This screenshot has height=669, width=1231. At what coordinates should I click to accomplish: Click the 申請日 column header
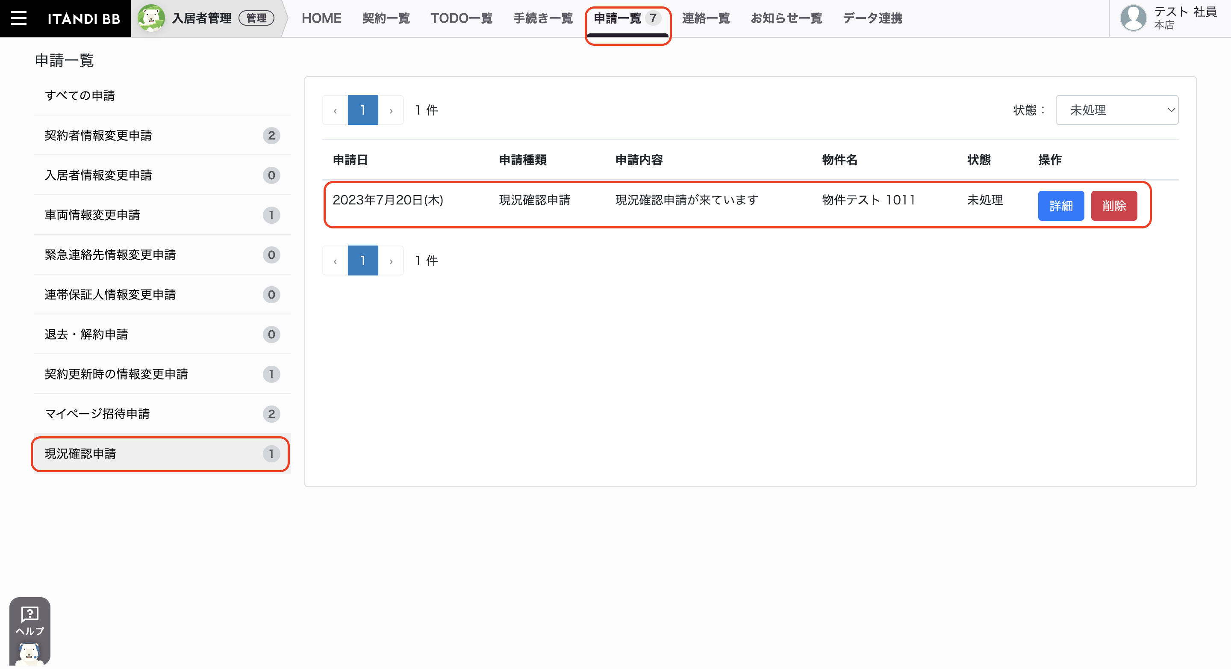pyautogui.click(x=350, y=160)
